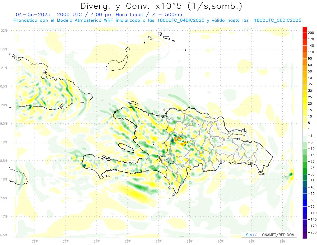Click the color scale value '200'

point(311,33)
